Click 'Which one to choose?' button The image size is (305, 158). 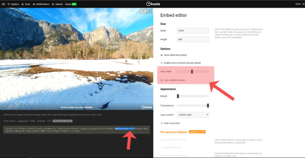pos(63,121)
